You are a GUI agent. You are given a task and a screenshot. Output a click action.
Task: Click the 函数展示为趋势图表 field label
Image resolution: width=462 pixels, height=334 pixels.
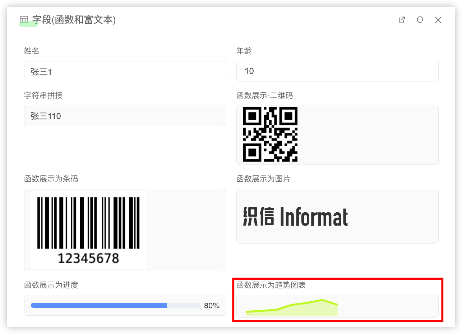(271, 285)
